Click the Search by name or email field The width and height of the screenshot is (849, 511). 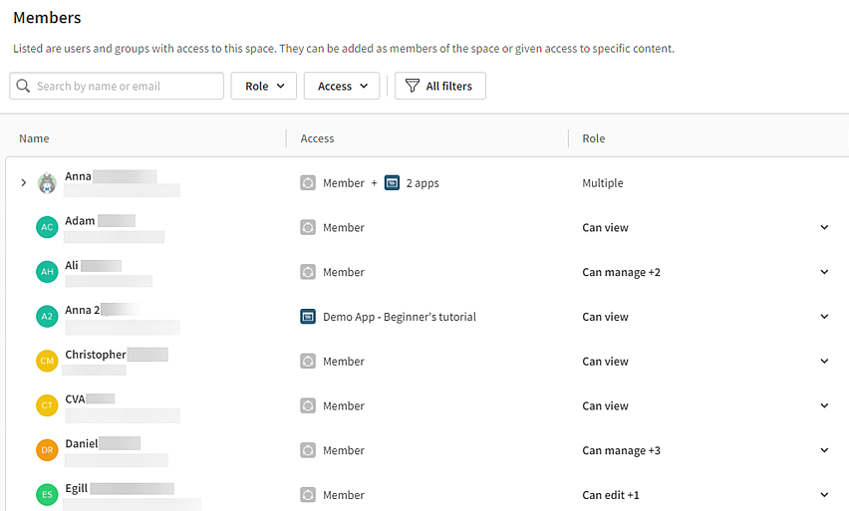[126, 87]
